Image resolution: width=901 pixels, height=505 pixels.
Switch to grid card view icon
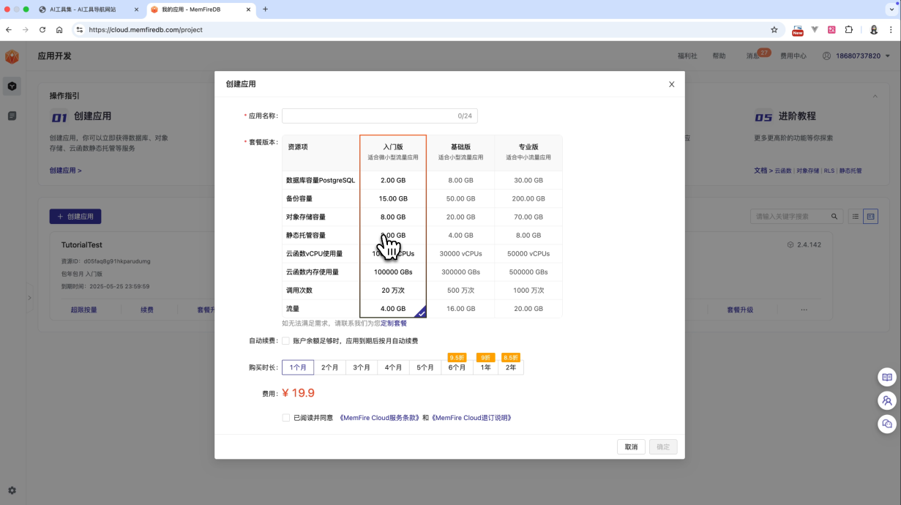pyautogui.click(x=870, y=217)
